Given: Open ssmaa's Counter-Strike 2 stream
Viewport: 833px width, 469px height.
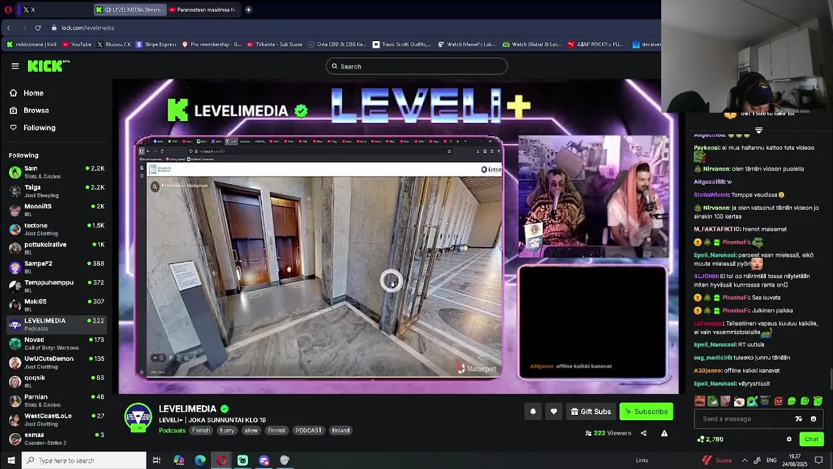Looking at the screenshot, I should [56, 438].
